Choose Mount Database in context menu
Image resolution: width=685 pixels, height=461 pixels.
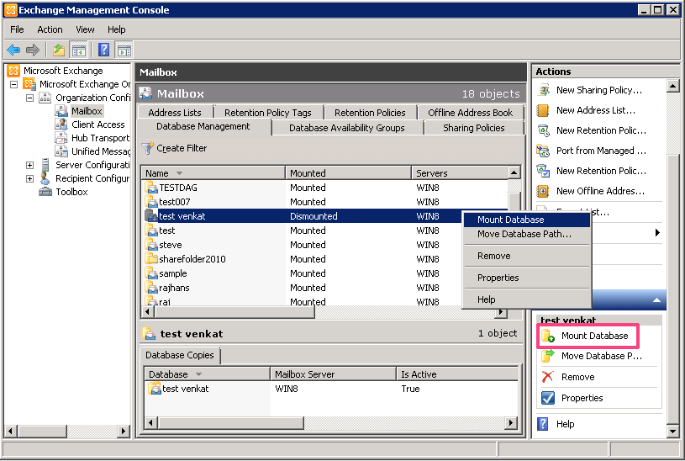[x=527, y=220]
